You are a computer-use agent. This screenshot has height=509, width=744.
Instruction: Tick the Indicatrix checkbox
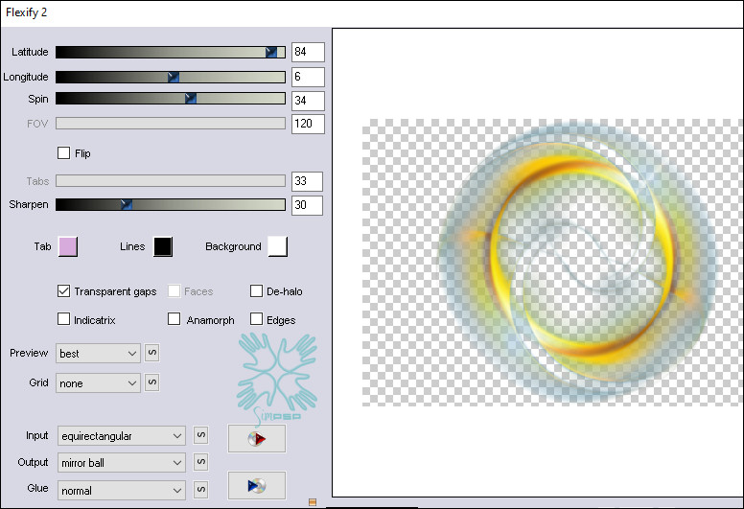pyautogui.click(x=64, y=319)
